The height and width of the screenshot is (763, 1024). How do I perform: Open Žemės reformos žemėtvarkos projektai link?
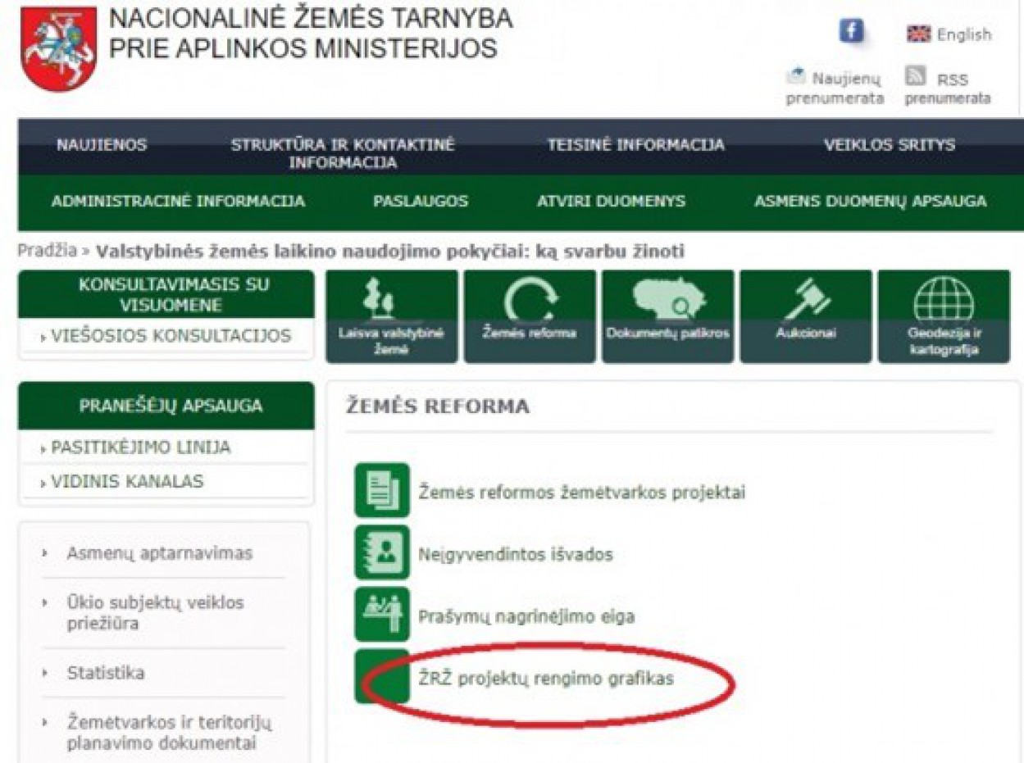click(581, 492)
